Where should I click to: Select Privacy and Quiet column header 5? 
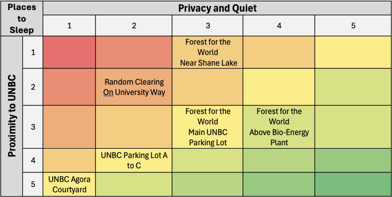tap(353, 26)
